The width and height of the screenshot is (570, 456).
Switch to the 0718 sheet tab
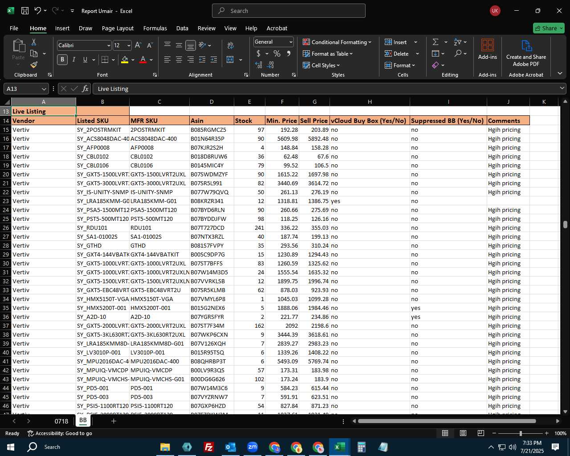click(61, 421)
